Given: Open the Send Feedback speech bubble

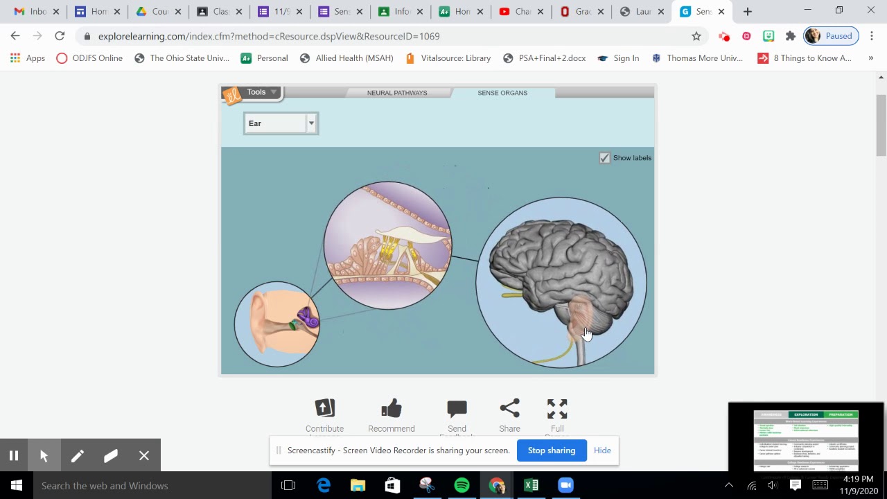Looking at the screenshot, I should [457, 409].
